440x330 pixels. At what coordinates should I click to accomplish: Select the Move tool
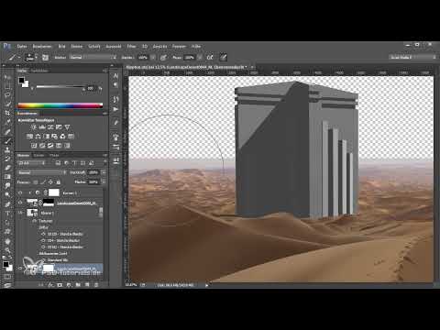pyautogui.click(x=7, y=77)
